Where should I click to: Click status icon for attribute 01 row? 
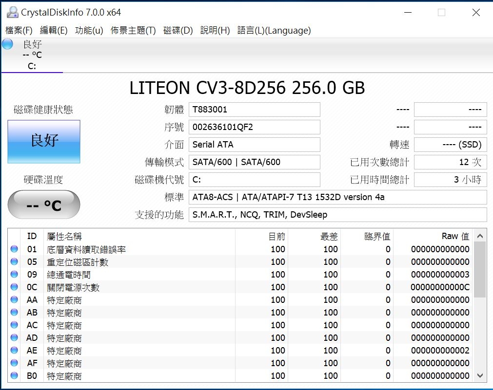pyautogui.click(x=14, y=249)
